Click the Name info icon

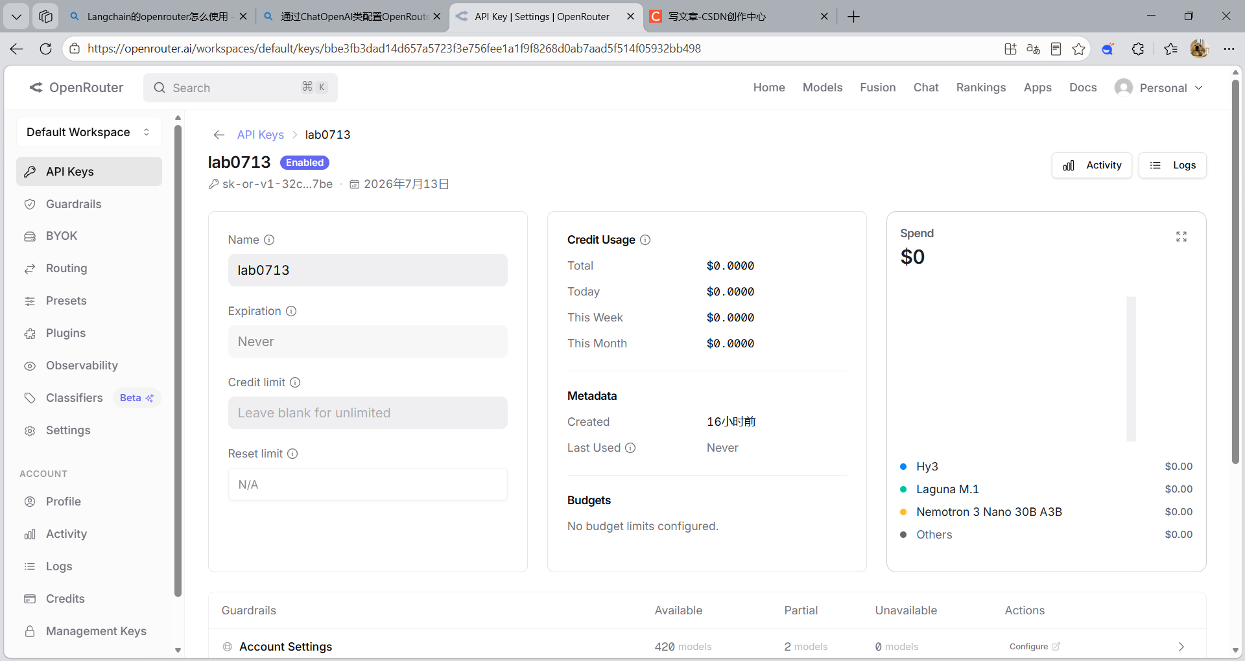coord(269,240)
